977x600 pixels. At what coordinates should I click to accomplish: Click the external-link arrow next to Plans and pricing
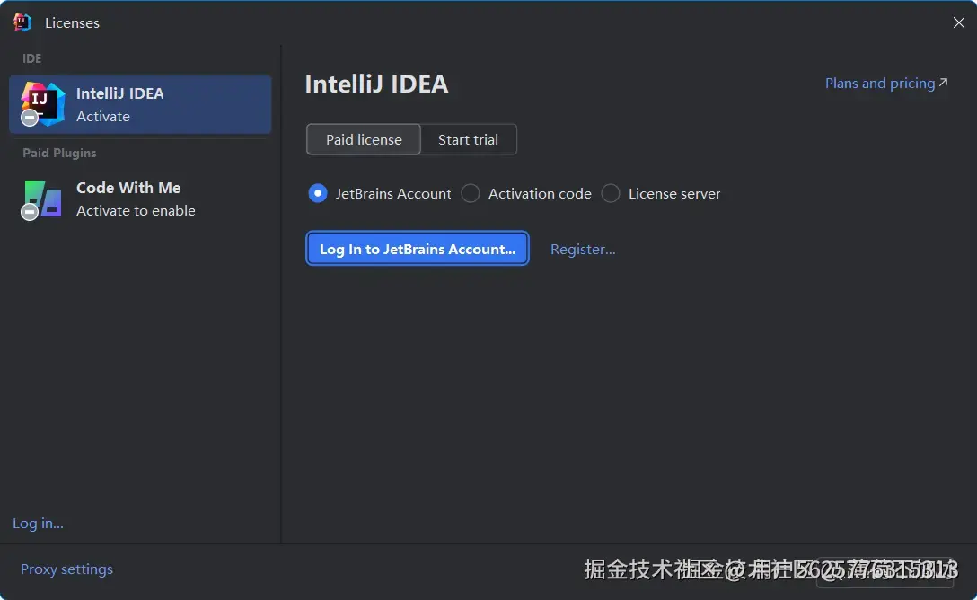[x=943, y=82]
